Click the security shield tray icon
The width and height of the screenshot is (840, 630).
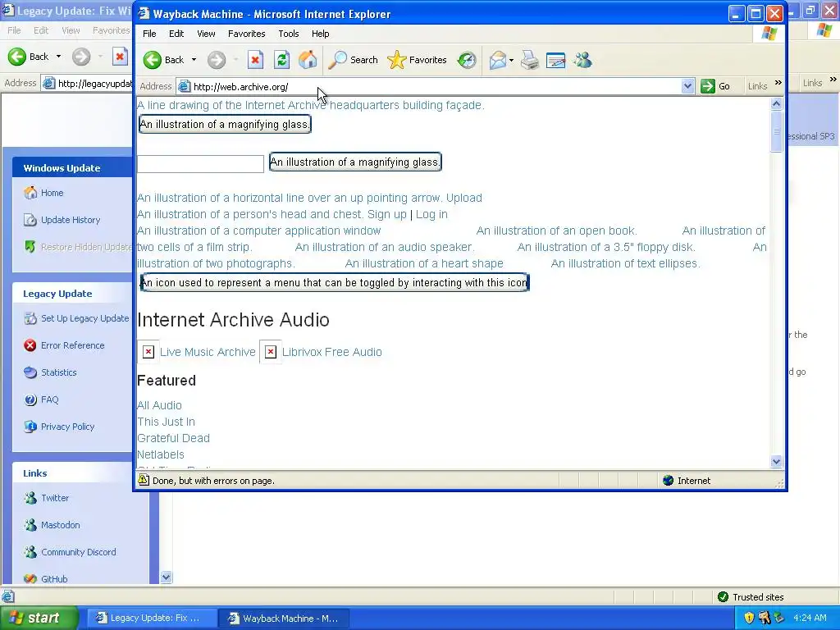[749, 619]
